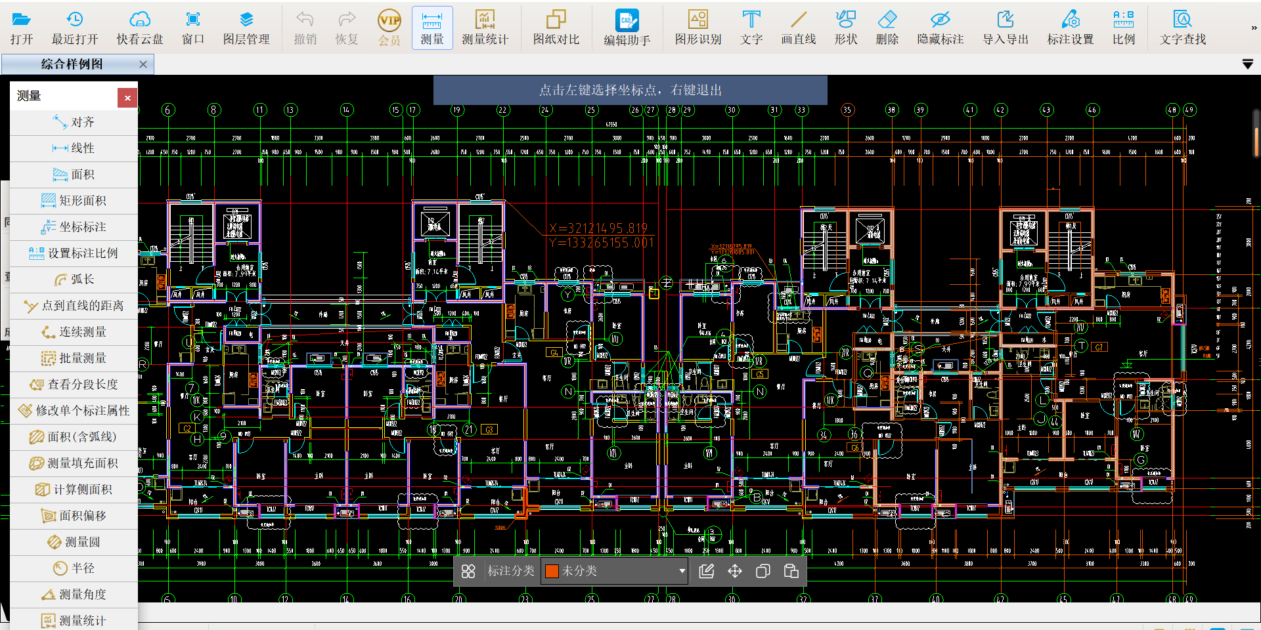Click yellow coordinate marker square
Screen dimensions: 1261x630
pyautogui.click(x=654, y=293)
